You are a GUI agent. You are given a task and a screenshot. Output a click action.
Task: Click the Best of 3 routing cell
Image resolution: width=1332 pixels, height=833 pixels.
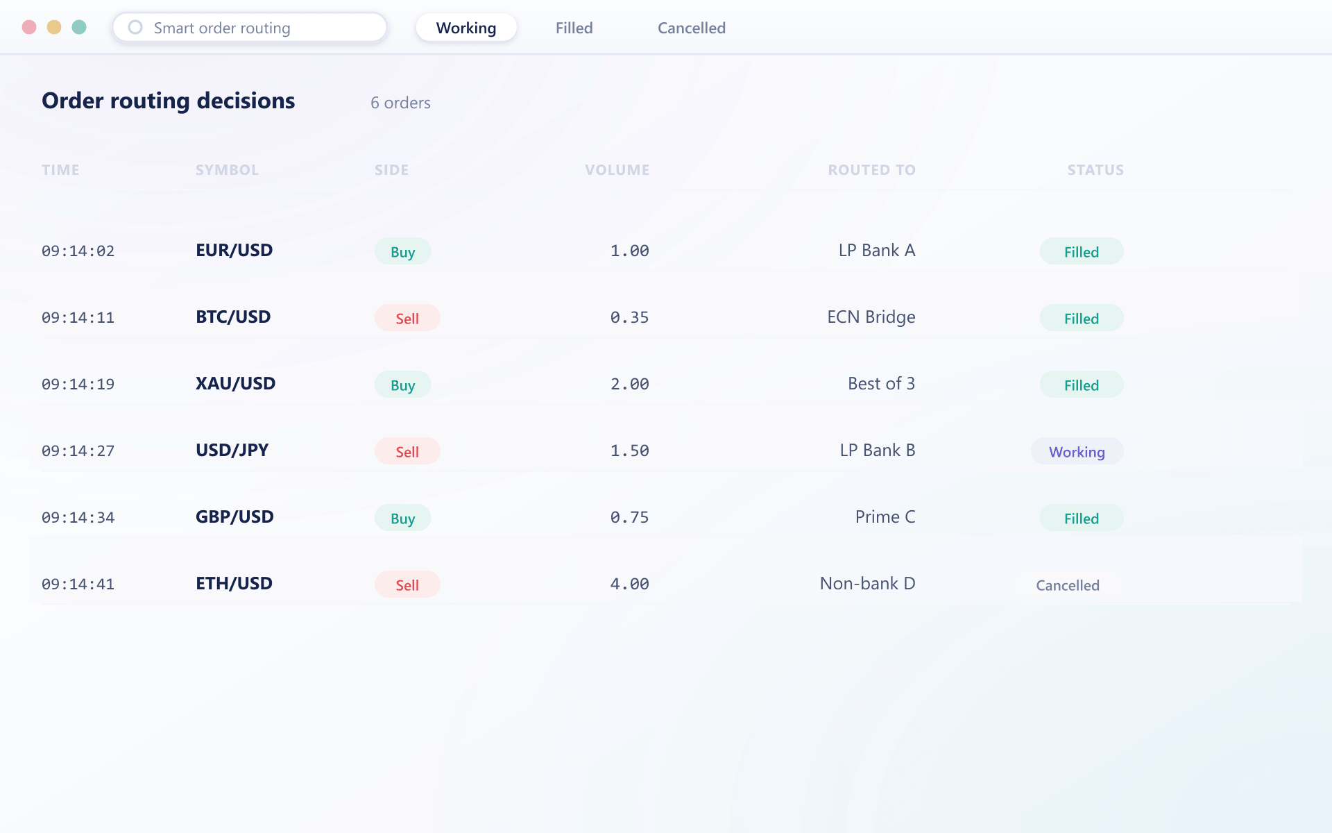point(881,384)
